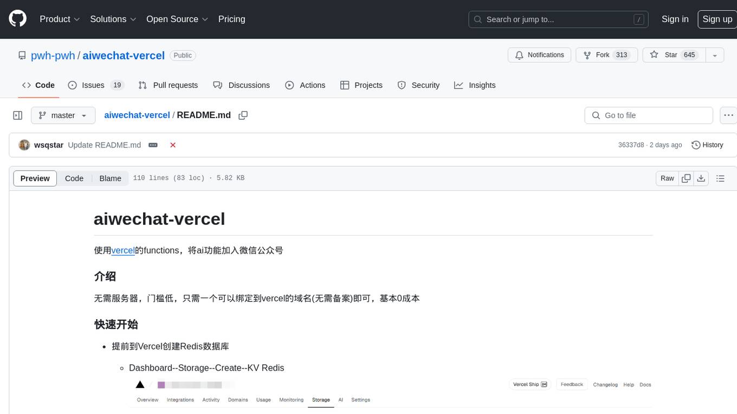
Task: Switch to the Actions tab
Action: point(305,85)
